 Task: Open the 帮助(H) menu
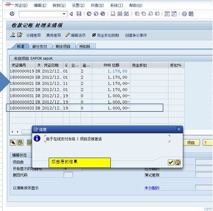(x=135, y=5)
